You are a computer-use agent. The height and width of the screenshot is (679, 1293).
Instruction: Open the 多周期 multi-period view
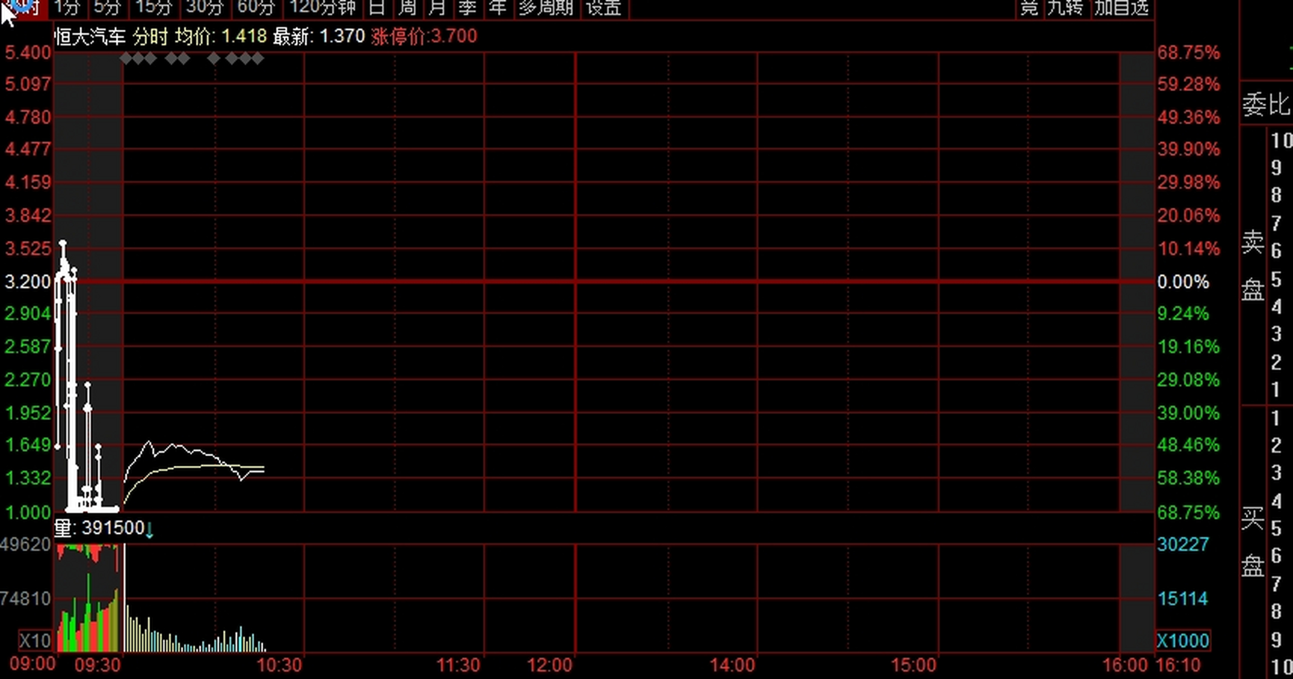pos(546,7)
